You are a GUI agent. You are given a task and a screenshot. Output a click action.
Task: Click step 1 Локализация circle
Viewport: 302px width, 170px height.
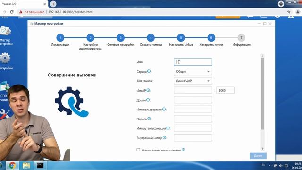coord(60,38)
